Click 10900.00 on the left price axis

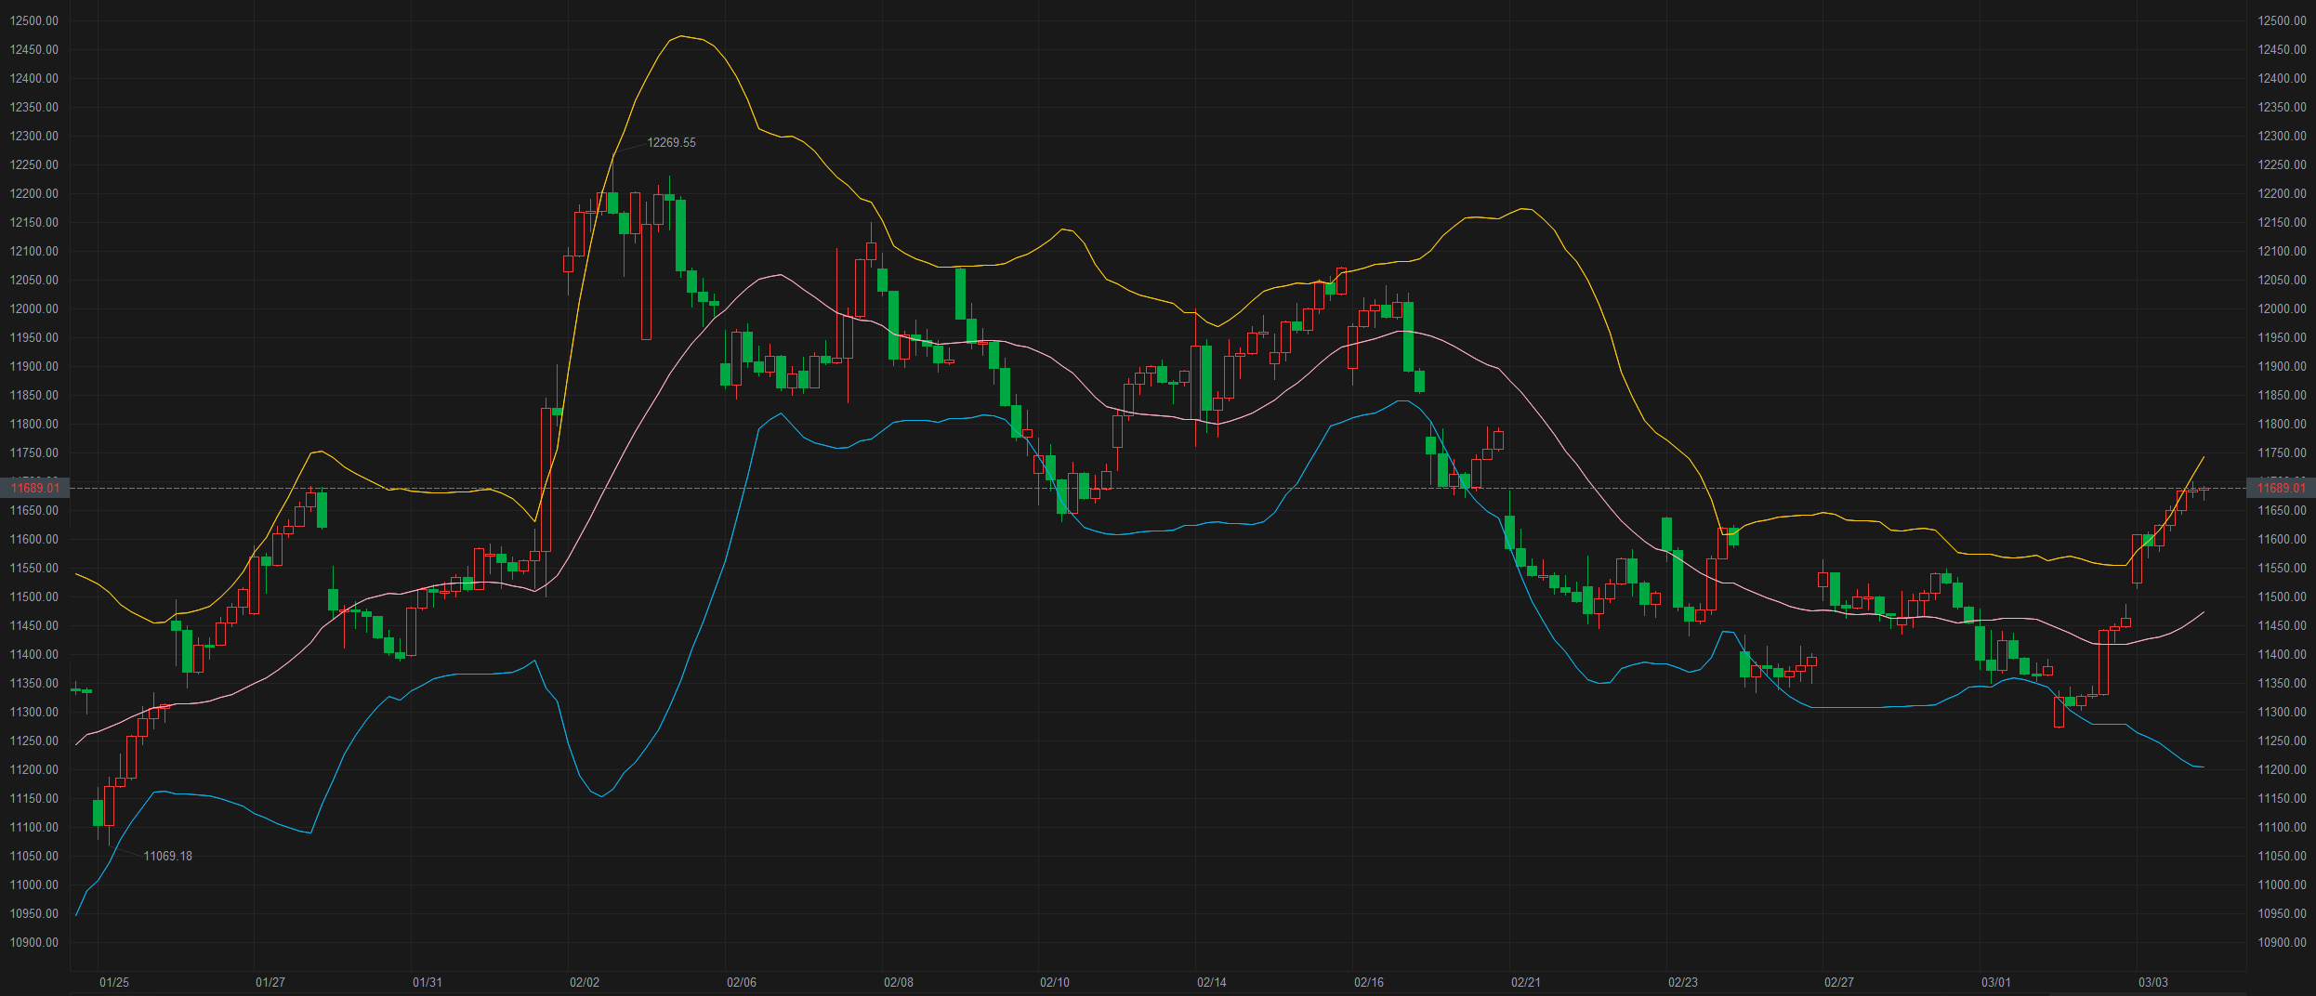pyautogui.click(x=34, y=942)
